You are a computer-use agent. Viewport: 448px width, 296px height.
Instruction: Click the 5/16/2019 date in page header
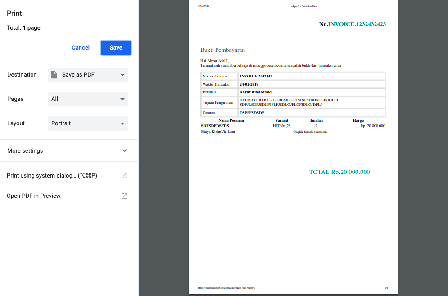click(x=204, y=6)
